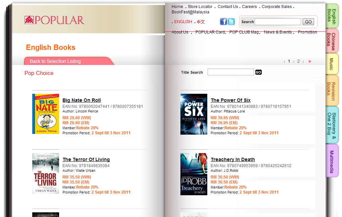Open About Us menu item
342x217 pixels.
[x=180, y=32]
